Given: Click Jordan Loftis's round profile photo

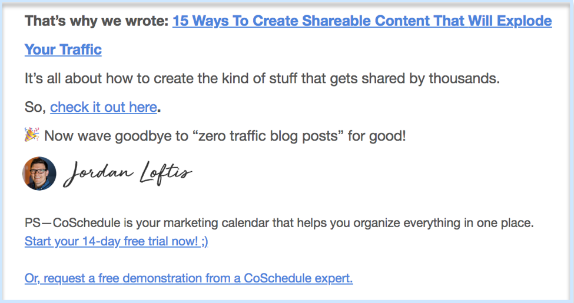Looking at the screenshot, I should [x=39, y=173].
